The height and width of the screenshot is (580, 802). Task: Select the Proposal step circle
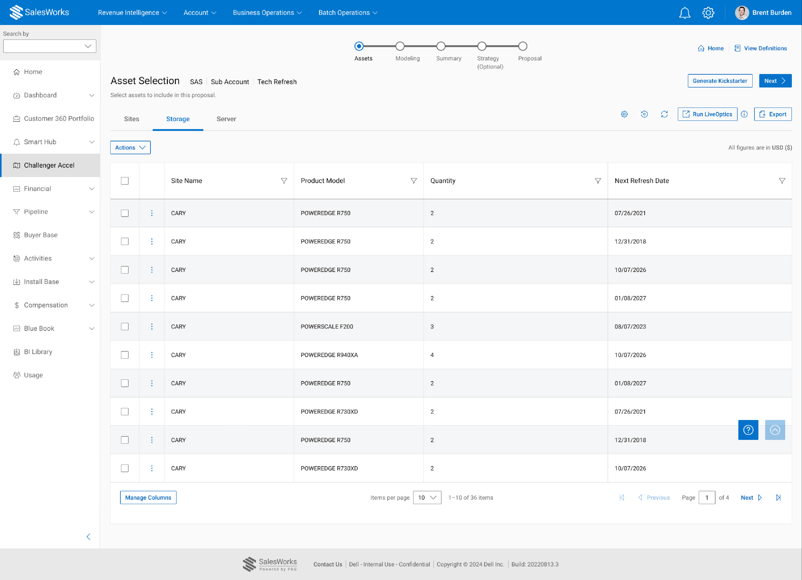(x=523, y=46)
